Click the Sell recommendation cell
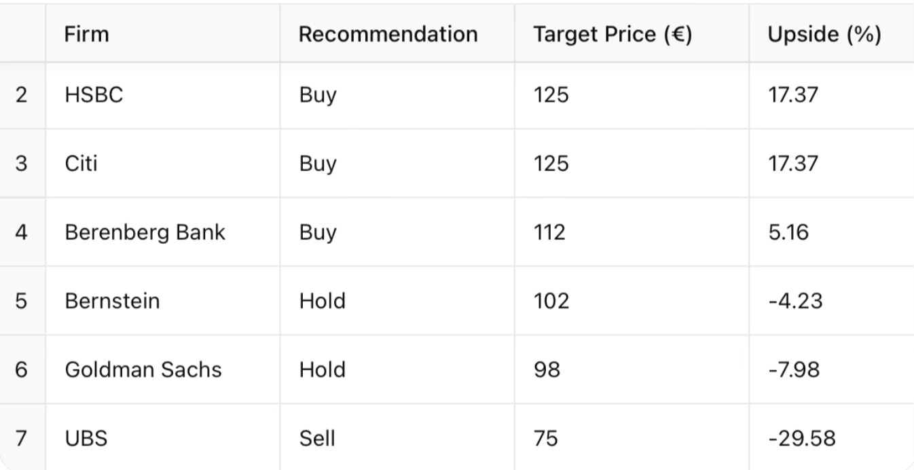 pyautogui.click(x=317, y=438)
